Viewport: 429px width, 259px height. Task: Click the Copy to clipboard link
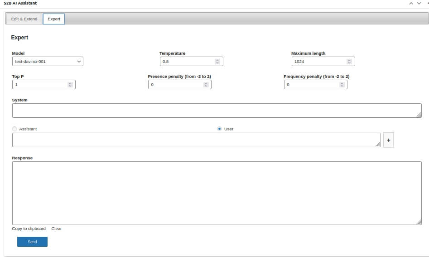pos(29,229)
